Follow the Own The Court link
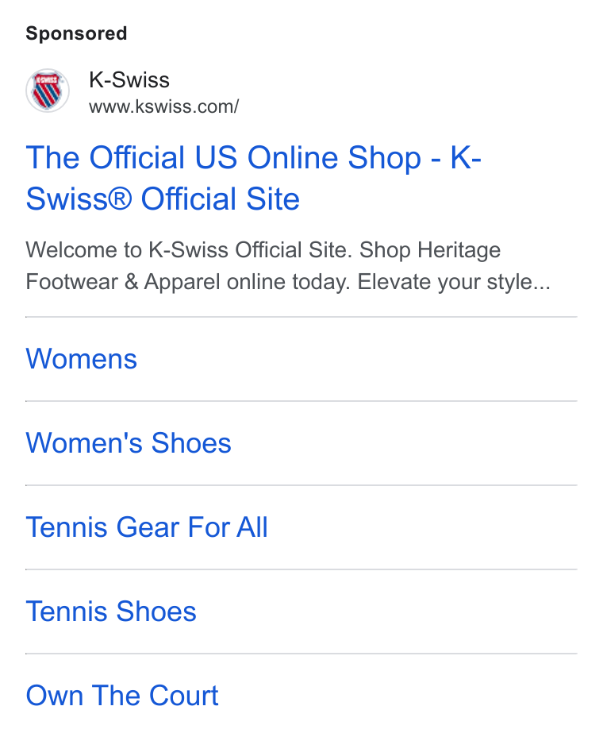The height and width of the screenshot is (737, 603). coord(122,696)
